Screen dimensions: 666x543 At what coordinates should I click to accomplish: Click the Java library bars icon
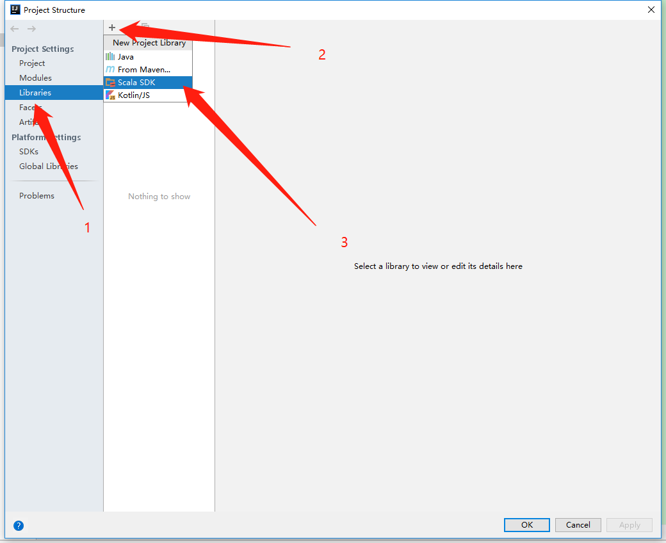pos(110,56)
